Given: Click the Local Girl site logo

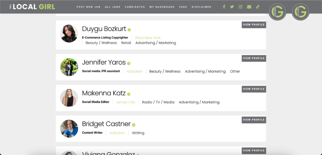Looking at the screenshot, I should [x=32, y=7].
